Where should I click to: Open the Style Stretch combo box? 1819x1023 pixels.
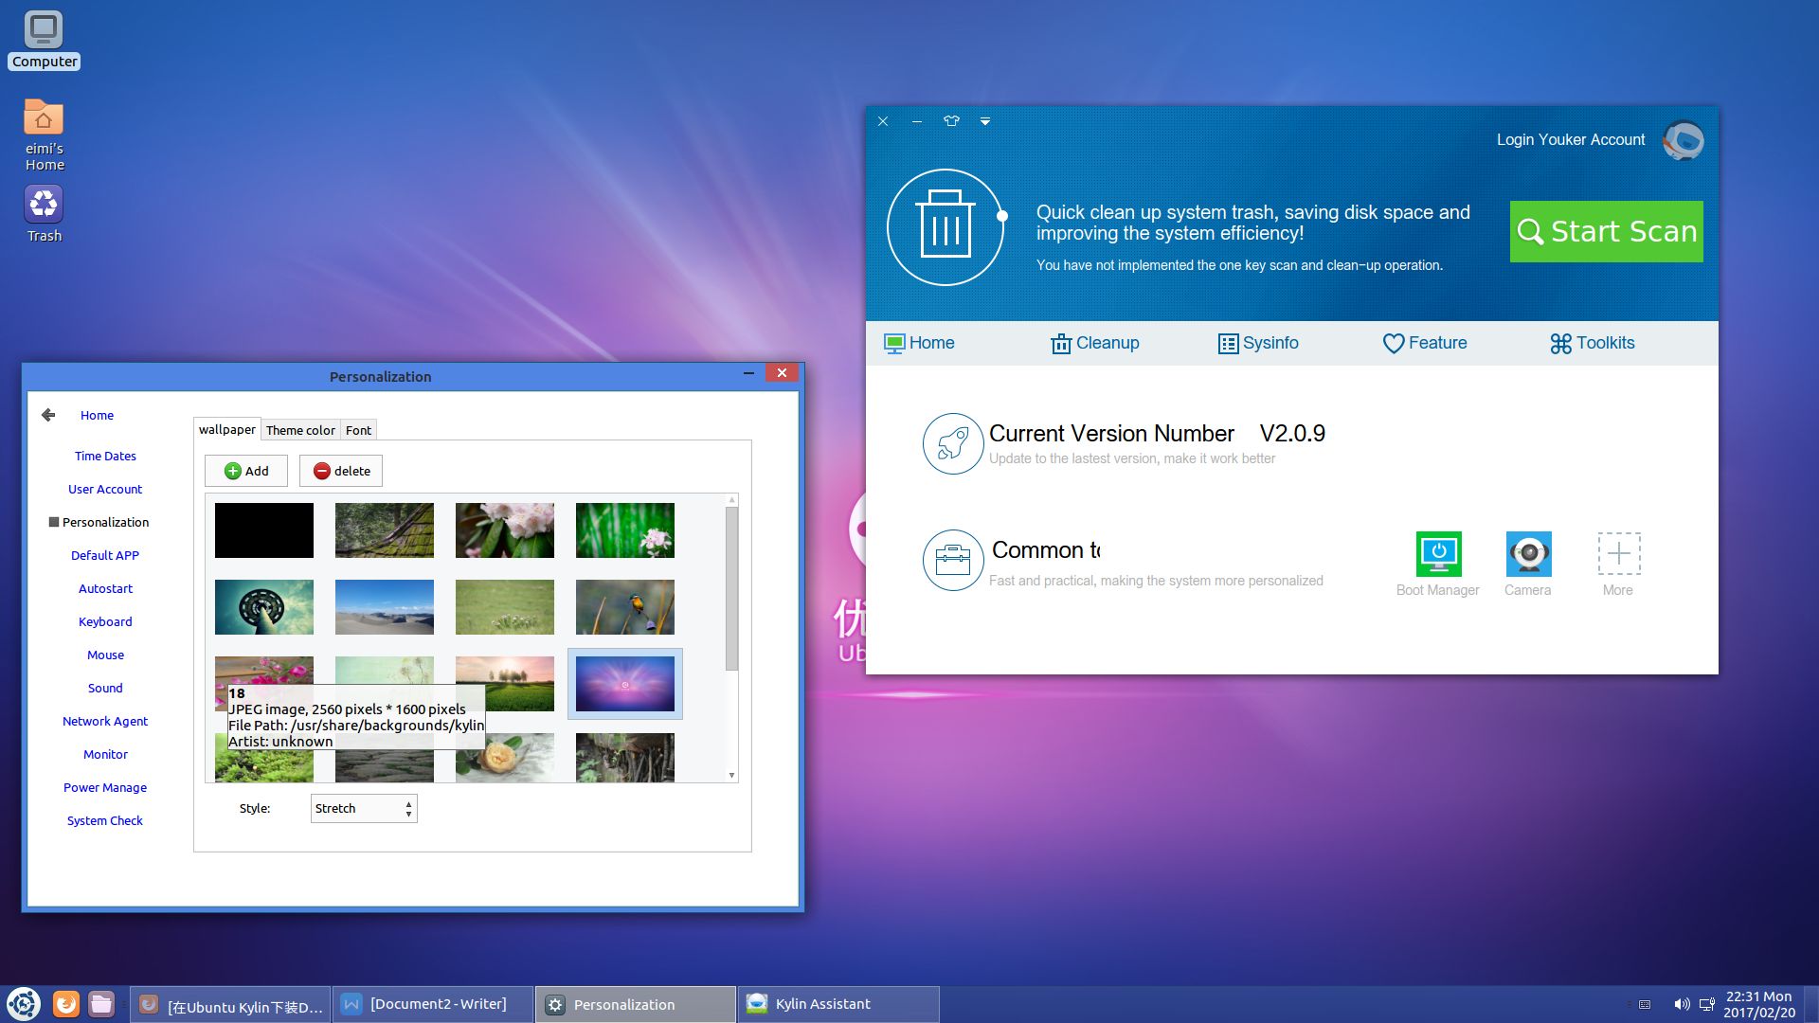364,808
